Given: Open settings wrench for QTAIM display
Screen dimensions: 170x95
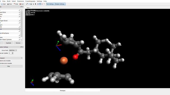Looking at the screenshot, I should tap(19, 27).
